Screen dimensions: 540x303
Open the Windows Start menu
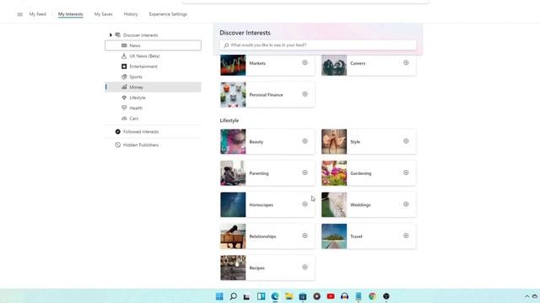219,296
